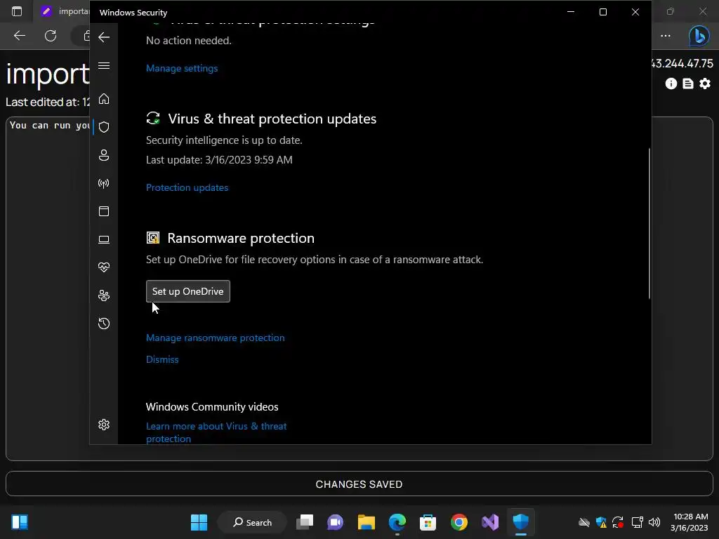The height and width of the screenshot is (539, 719).
Task: Click the document icon on the page
Action: click(x=688, y=84)
